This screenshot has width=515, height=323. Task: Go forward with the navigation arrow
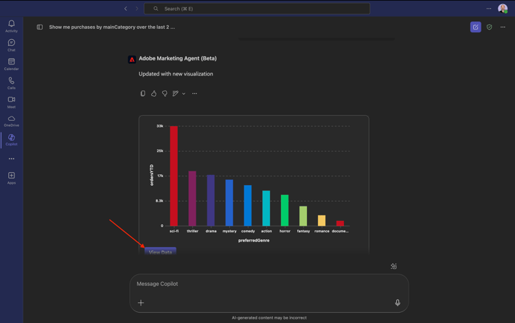click(x=137, y=8)
